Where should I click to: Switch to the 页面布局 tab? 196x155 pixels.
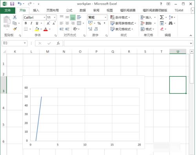(53, 10)
